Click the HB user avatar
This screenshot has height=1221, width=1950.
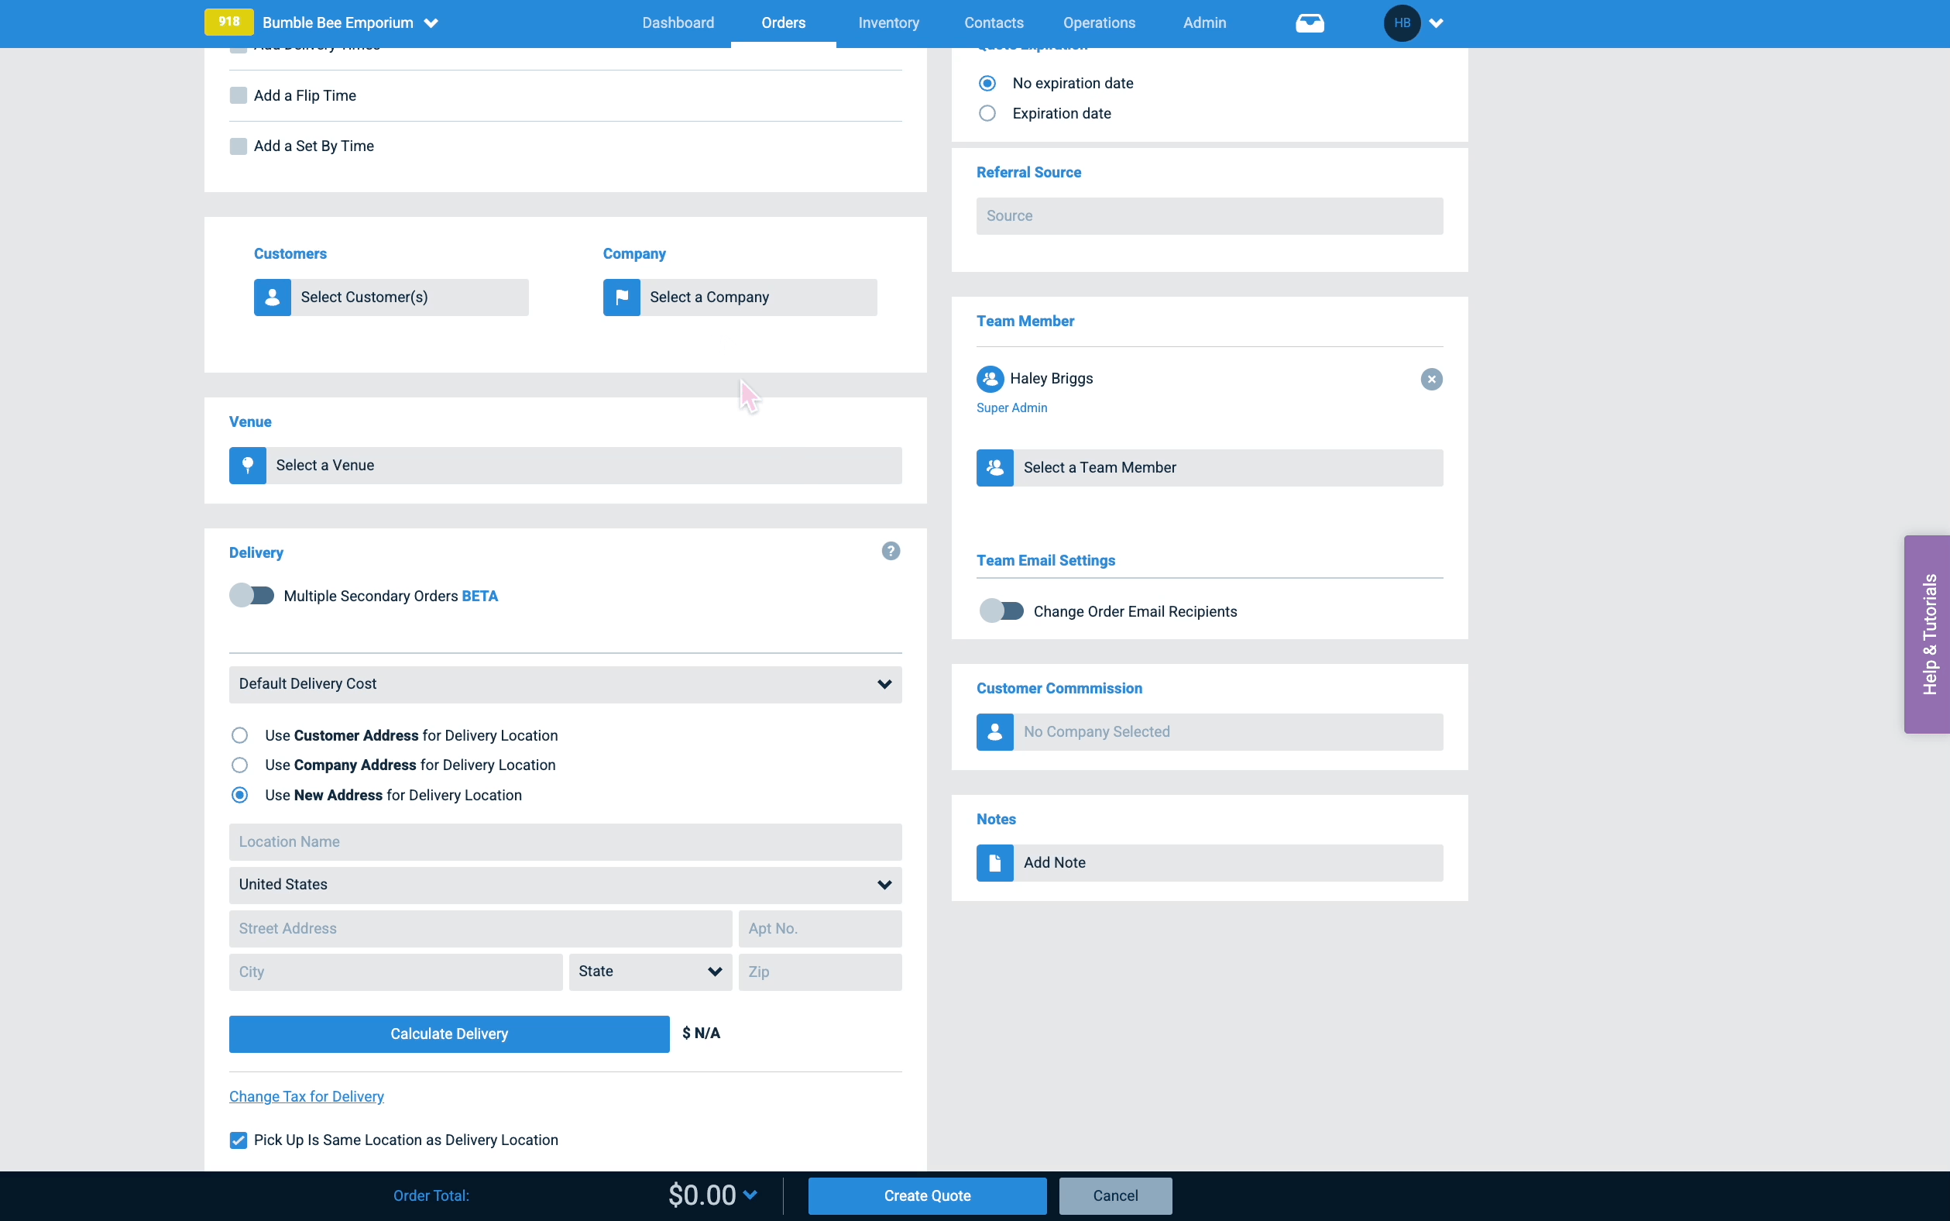[x=1402, y=22]
